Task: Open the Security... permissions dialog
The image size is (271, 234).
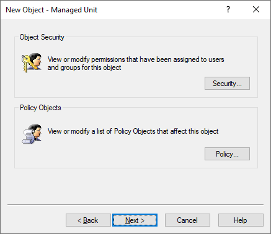Action: (x=227, y=84)
